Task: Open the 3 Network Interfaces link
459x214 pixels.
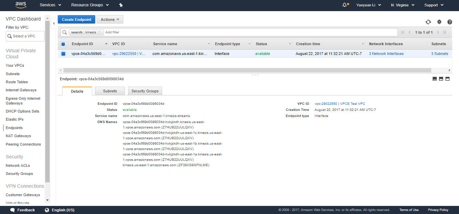Action: [x=386, y=54]
